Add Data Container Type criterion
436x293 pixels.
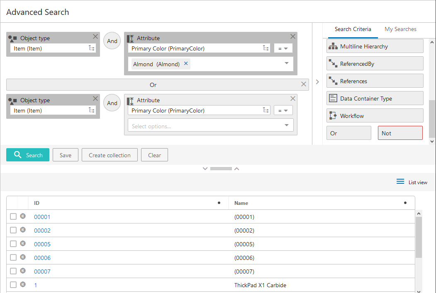point(375,98)
